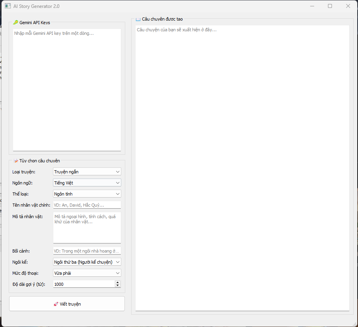Click the pencil icon beside Tùy chọn câu chuyện
The height and width of the screenshot is (327, 358).
(x=16, y=161)
